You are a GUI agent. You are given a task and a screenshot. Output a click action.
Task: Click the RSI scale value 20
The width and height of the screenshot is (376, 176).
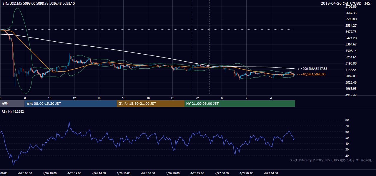pyautogui.click(x=347, y=155)
